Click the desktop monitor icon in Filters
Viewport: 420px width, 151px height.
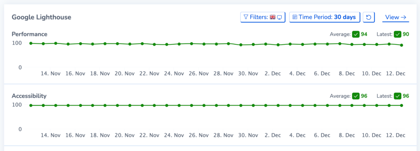[x=280, y=17]
